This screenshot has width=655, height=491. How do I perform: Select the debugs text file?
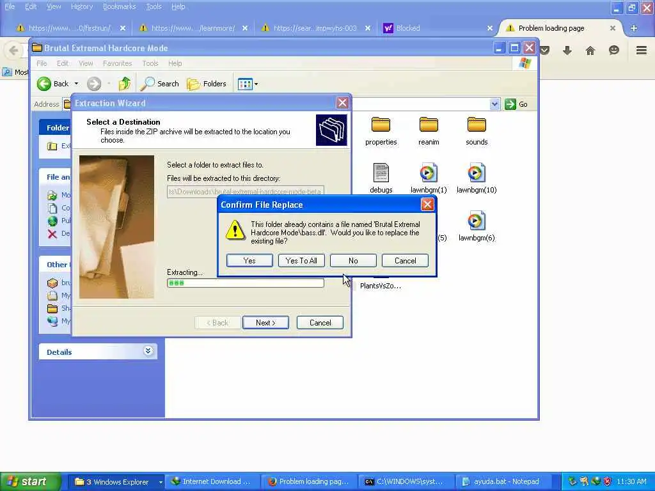[381, 178]
